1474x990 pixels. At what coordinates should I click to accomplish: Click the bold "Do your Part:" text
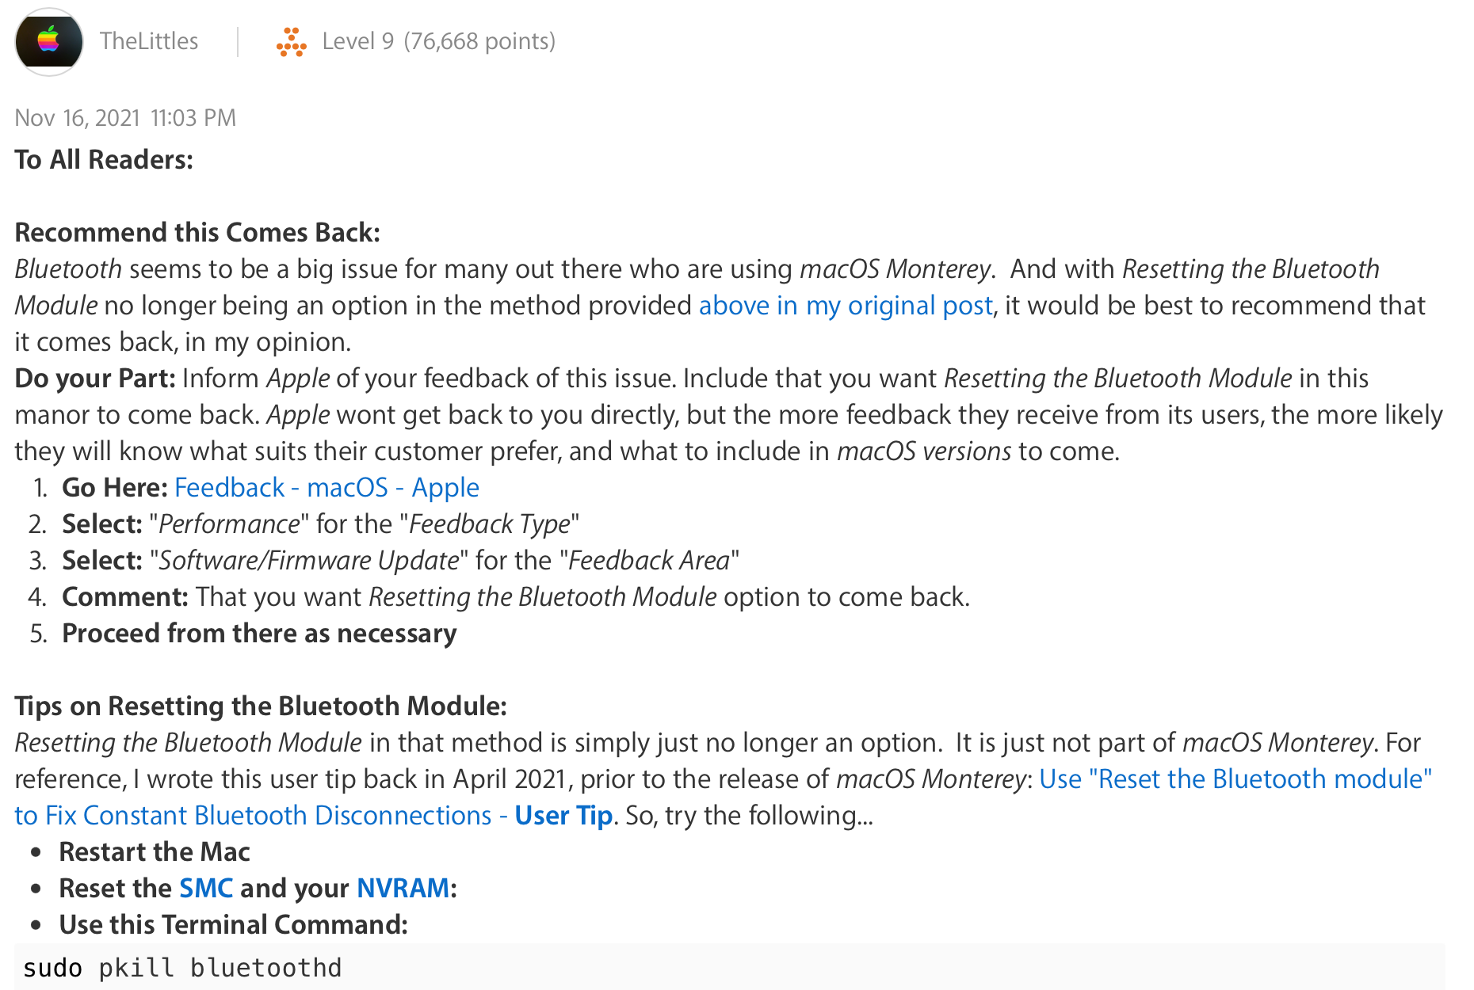pyautogui.click(x=95, y=379)
